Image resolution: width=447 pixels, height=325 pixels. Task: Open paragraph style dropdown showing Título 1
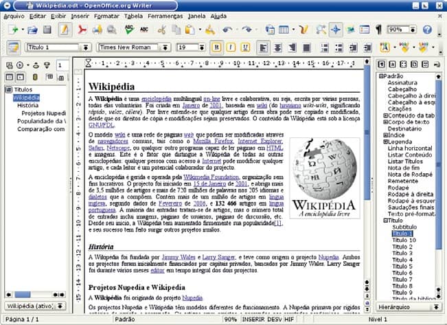tap(85, 47)
